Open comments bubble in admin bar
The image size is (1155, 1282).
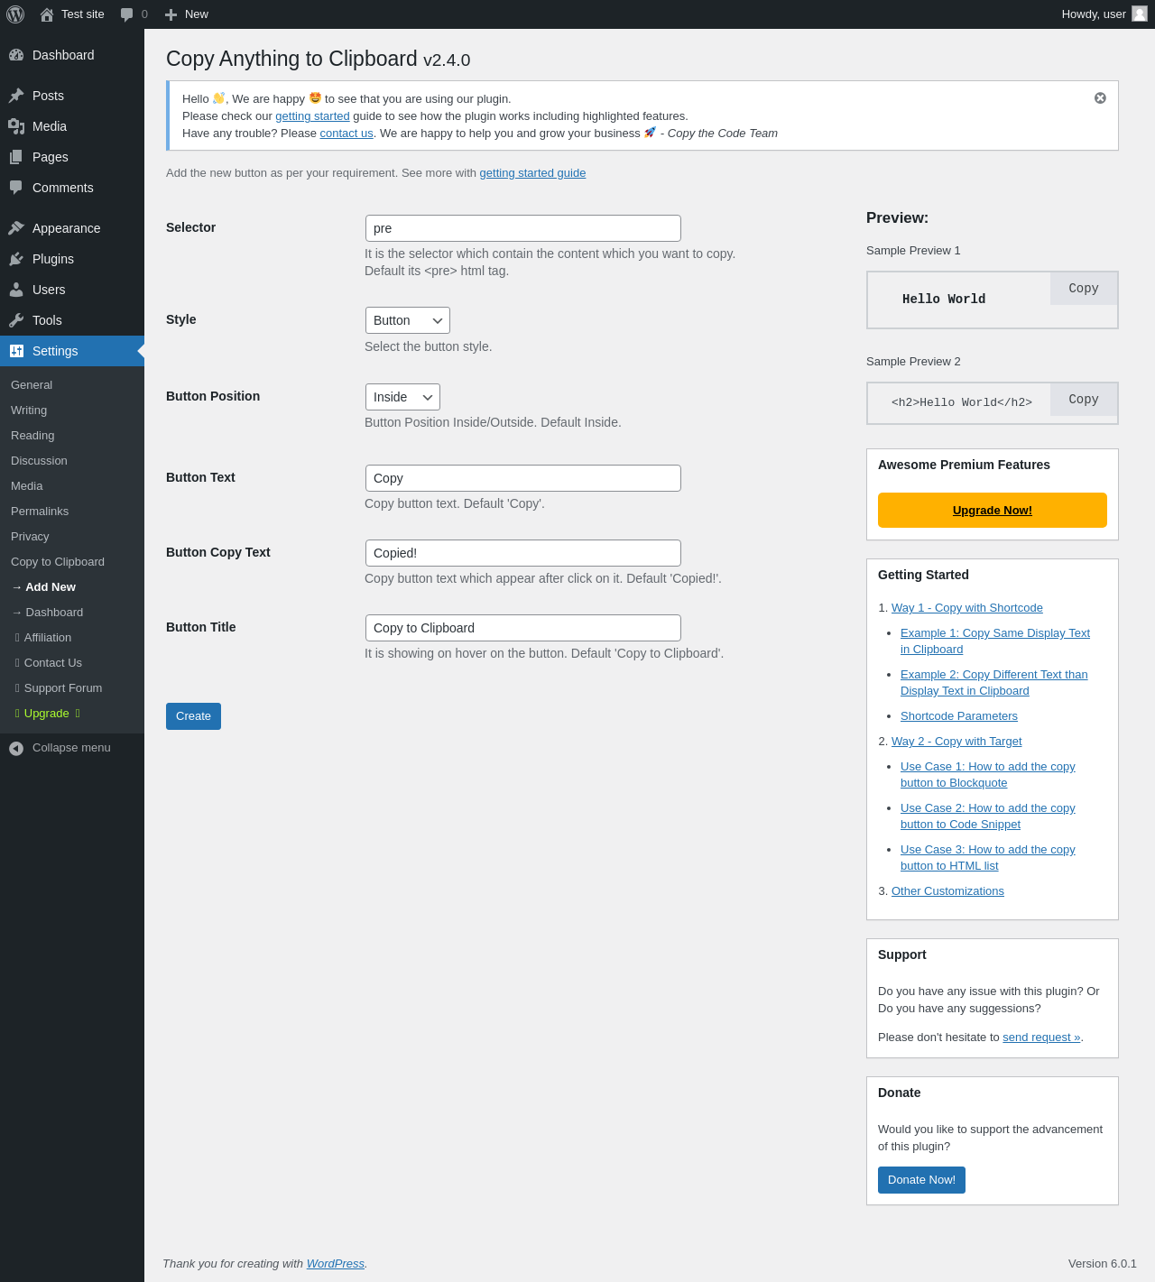[126, 14]
